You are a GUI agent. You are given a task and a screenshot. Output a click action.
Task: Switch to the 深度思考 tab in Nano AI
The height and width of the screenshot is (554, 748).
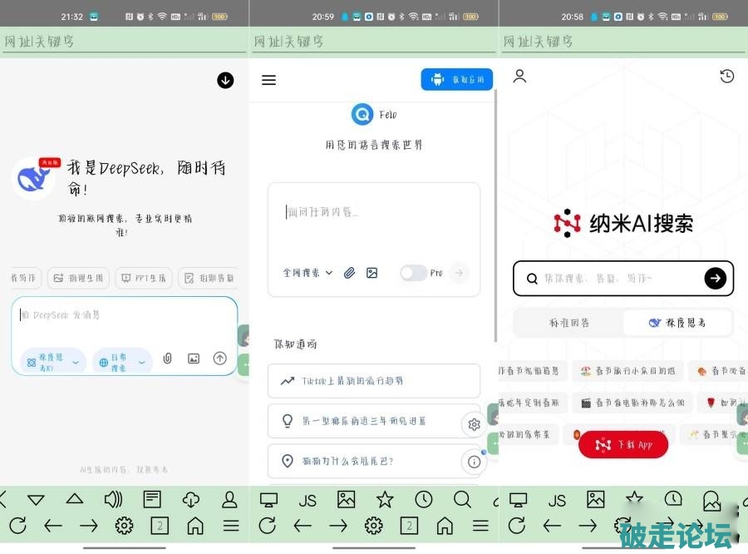point(677,323)
